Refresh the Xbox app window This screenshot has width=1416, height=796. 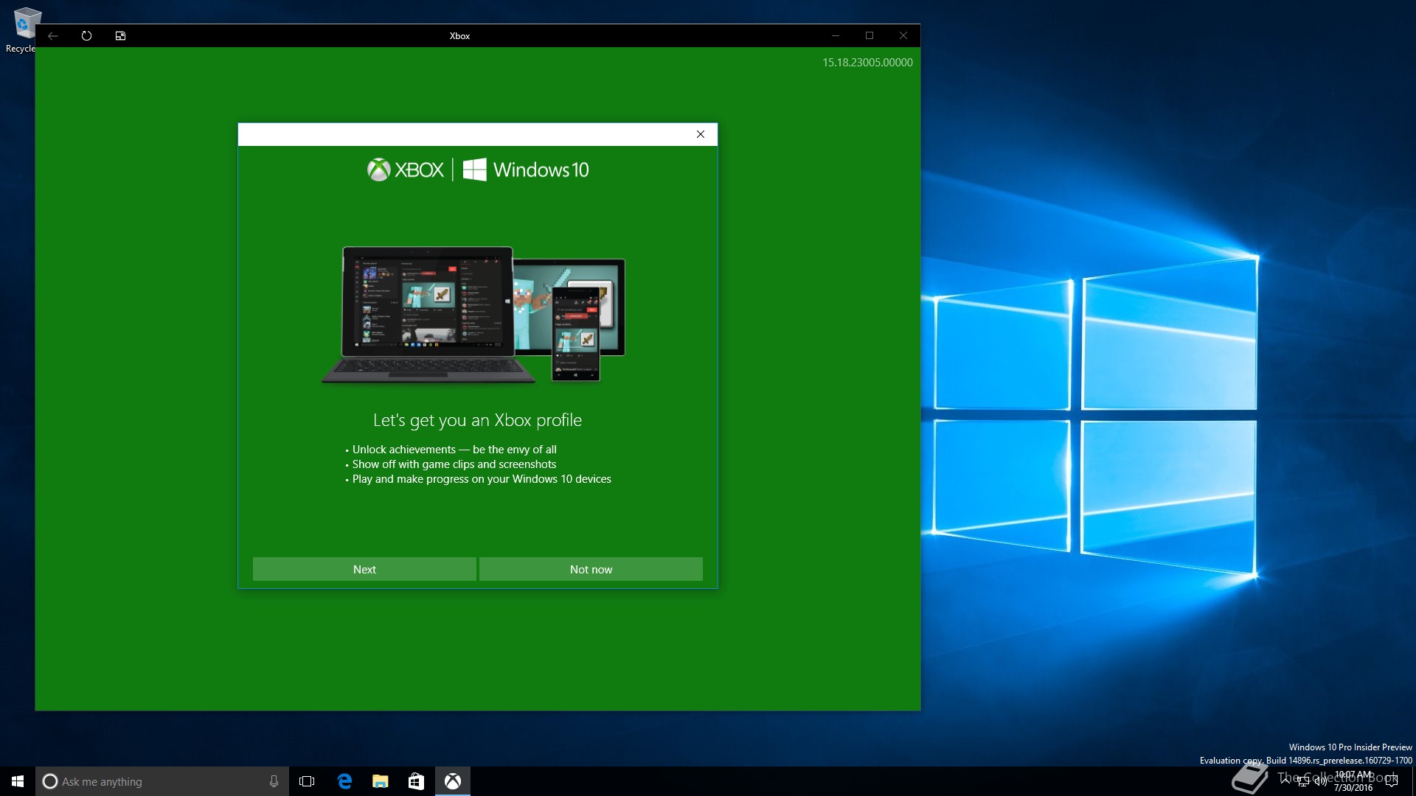pos(86,35)
